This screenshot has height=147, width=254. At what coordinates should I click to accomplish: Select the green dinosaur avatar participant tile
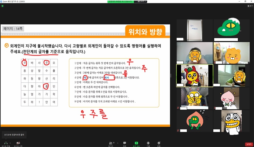[231, 30]
